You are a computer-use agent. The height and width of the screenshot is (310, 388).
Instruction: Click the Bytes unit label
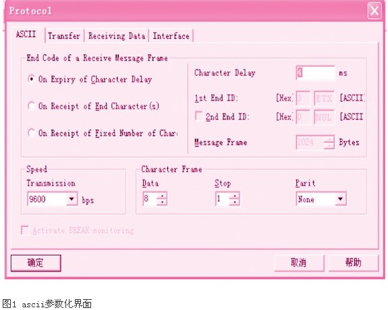point(349,143)
